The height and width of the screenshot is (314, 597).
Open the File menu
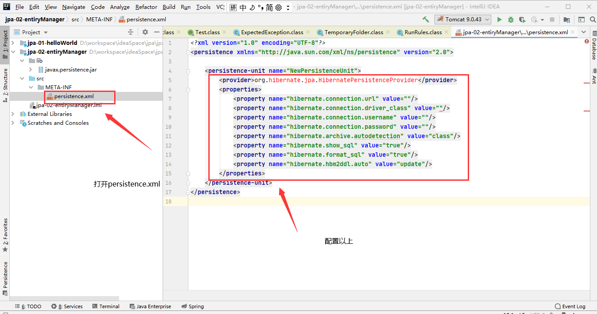click(x=20, y=7)
